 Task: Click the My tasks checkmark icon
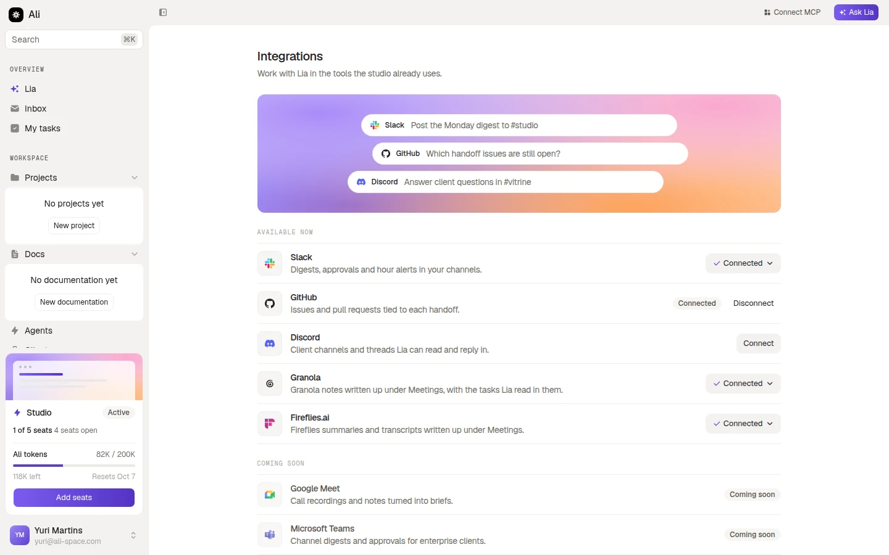[15, 128]
